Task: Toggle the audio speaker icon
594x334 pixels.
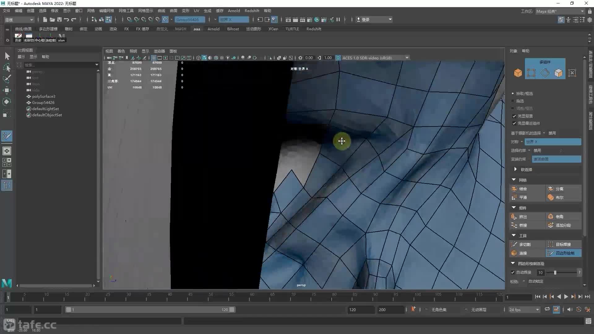Action: click(570, 309)
